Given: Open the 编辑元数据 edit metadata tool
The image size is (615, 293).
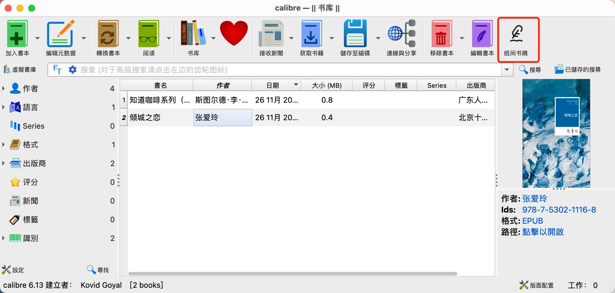Looking at the screenshot, I should [61, 34].
